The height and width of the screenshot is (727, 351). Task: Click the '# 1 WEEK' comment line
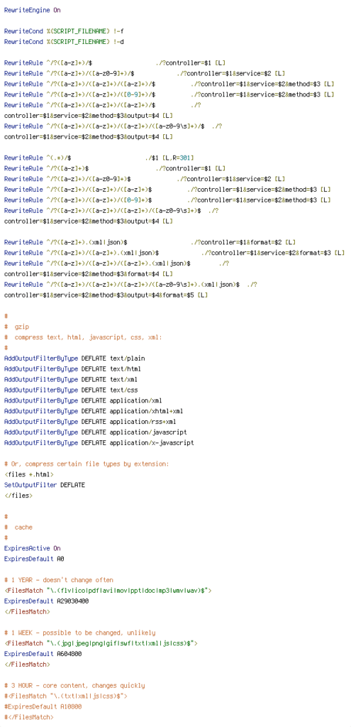coord(79,633)
